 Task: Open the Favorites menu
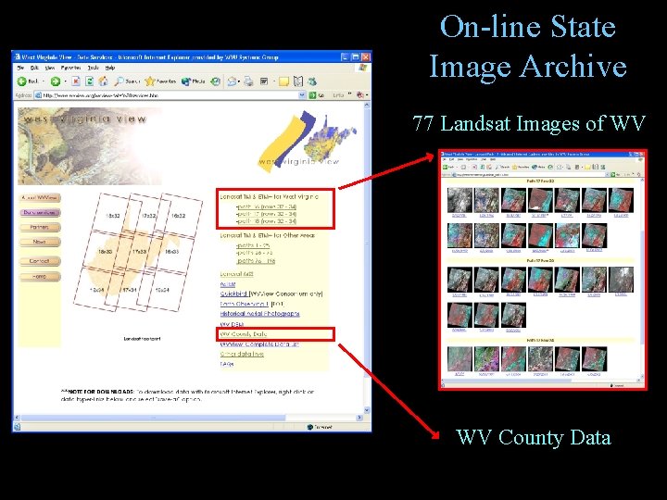tap(70, 68)
